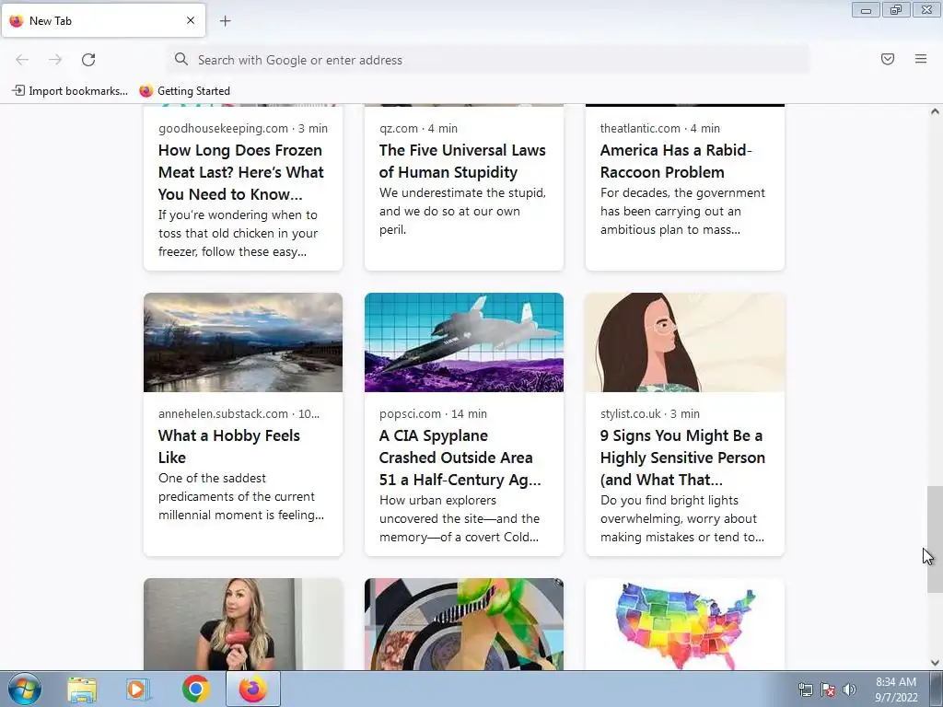Screen dimensions: 943x707
Task: Click the popsci.com · 14 min source text
Action: [x=433, y=413]
